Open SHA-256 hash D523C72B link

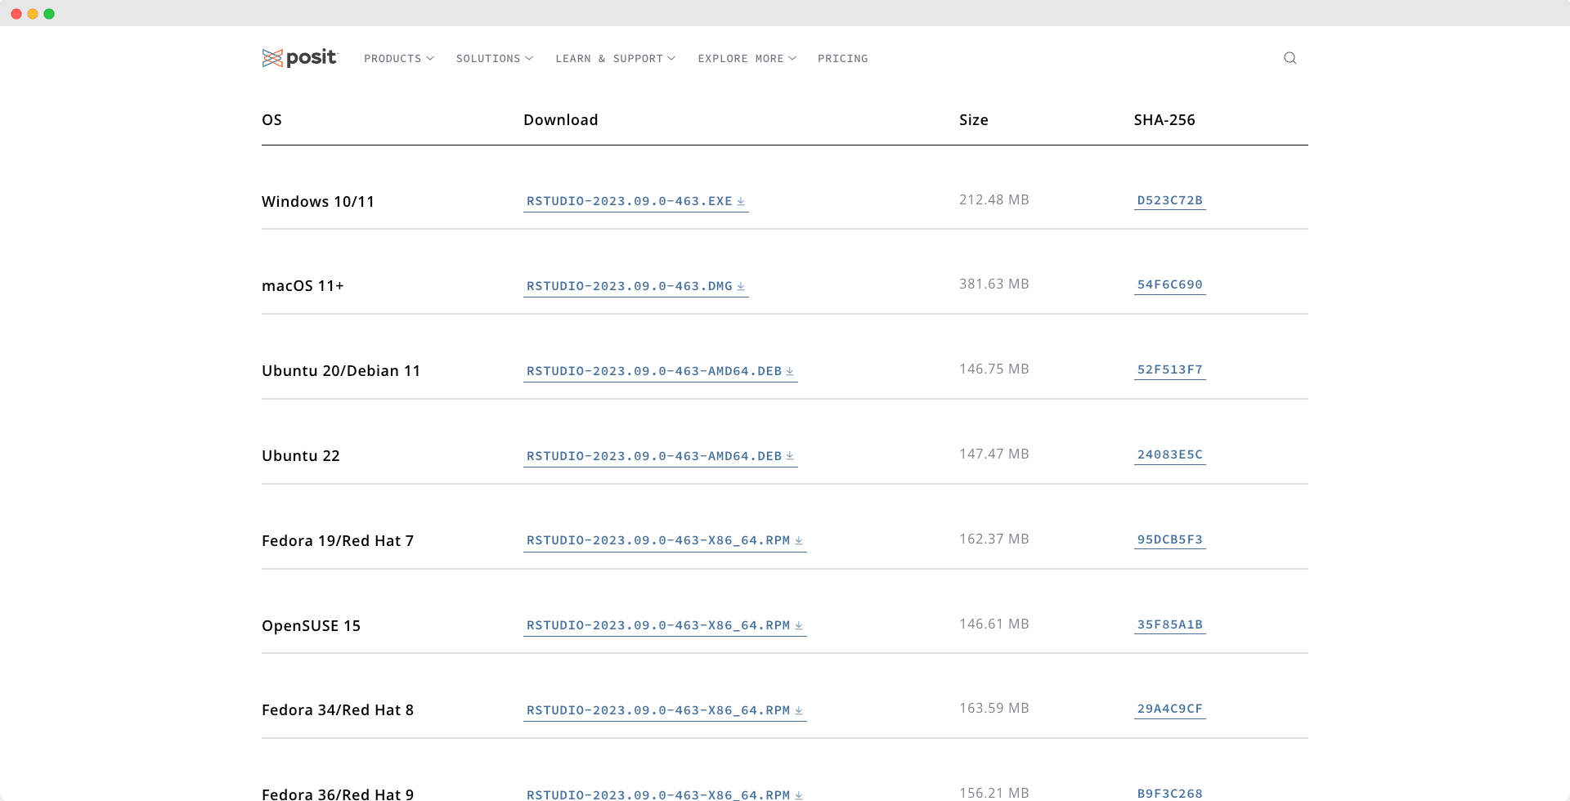click(x=1169, y=200)
